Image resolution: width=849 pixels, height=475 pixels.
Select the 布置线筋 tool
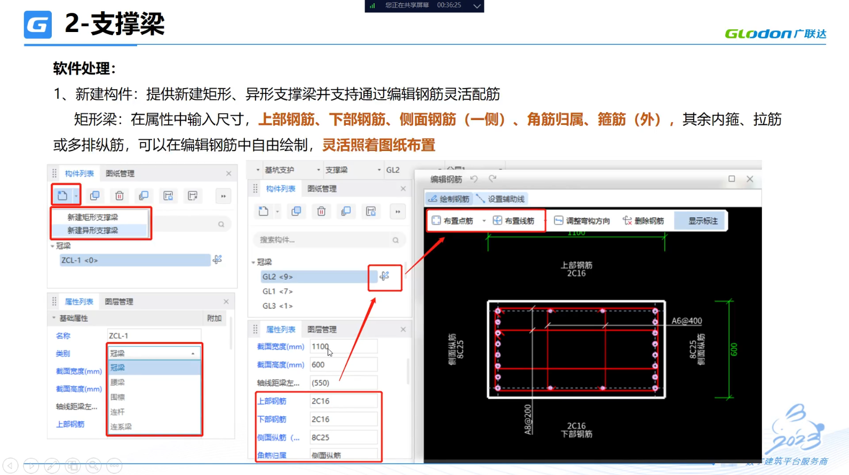coord(513,220)
